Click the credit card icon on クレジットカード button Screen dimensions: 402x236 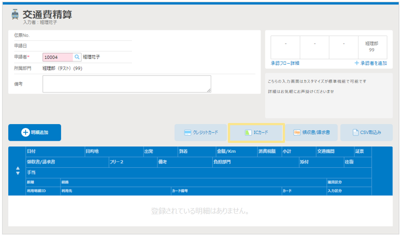point(188,133)
